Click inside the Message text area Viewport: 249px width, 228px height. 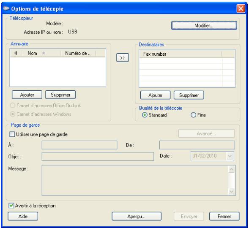pos(135,180)
